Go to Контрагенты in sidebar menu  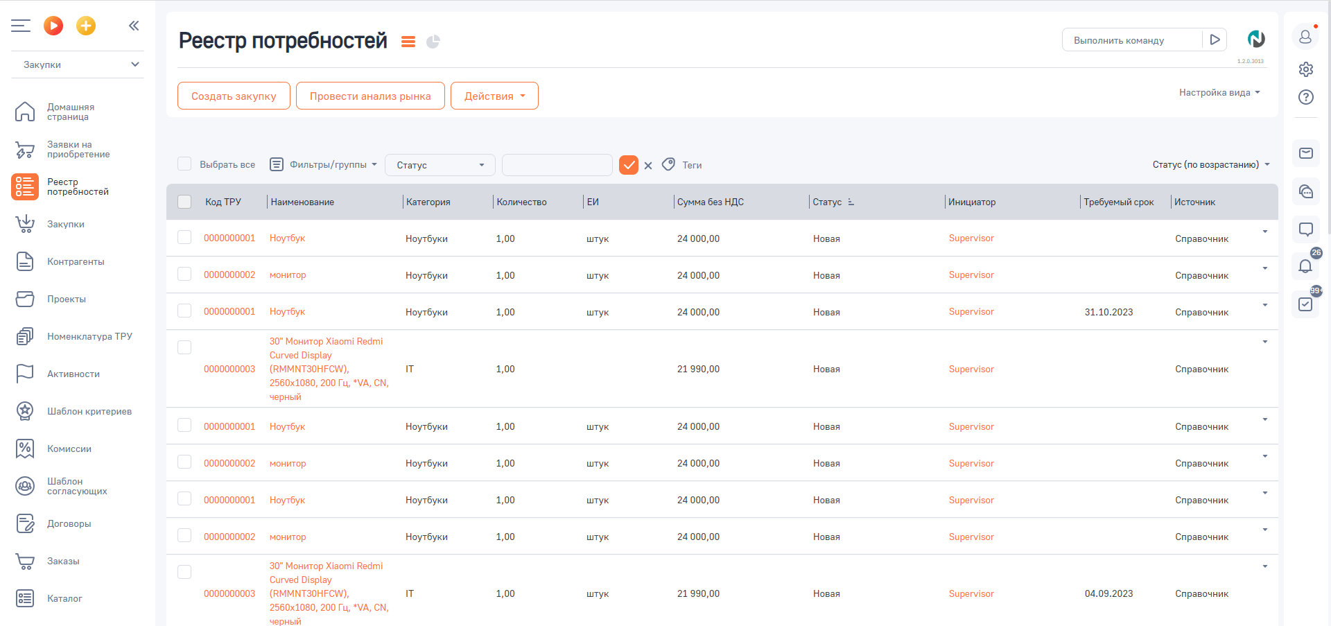click(76, 261)
